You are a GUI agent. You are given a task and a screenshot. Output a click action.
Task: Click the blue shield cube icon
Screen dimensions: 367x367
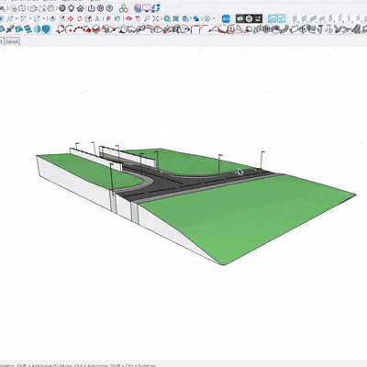pyautogui.click(x=46, y=29)
